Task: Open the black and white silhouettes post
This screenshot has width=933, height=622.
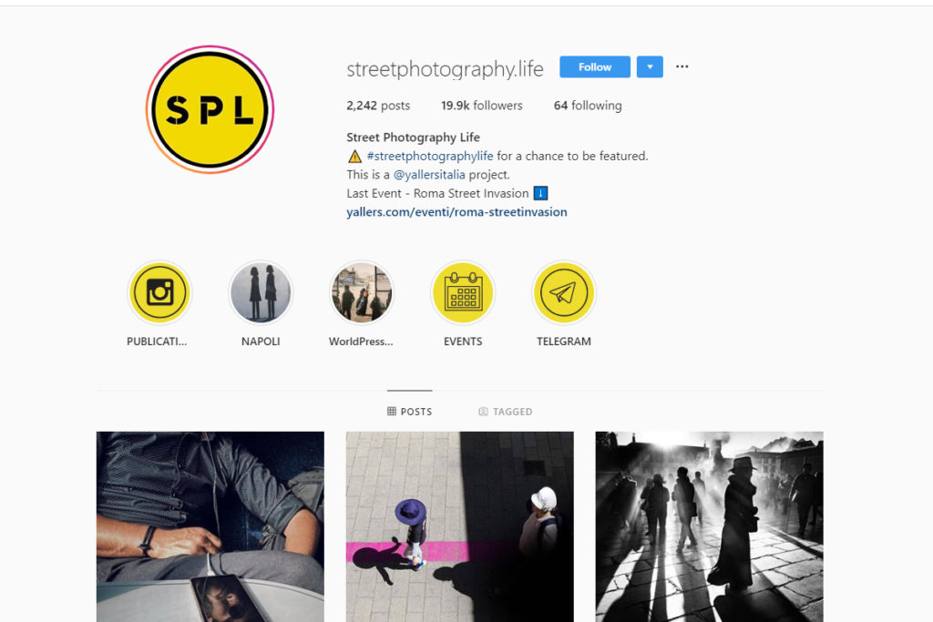Action: pyautogui.click(x=709, y=527)
